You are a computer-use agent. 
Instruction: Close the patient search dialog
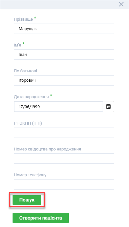[x=121, y=4]
